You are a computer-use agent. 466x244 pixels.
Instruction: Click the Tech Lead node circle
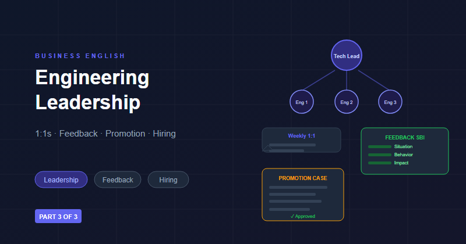[347, 55]
